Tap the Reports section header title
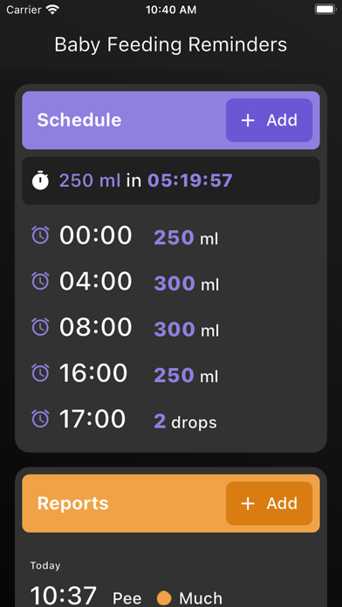342x607 pixels. click(72, 503)
